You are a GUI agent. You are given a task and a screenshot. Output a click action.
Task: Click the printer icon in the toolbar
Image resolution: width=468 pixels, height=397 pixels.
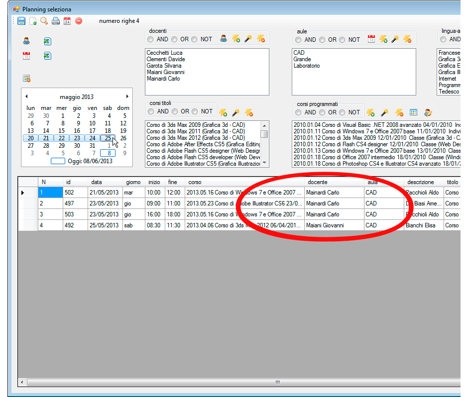[56, 21]
